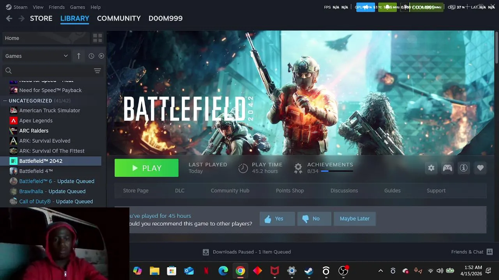Select American Truck Simulator in library
The height and width of the screenshot is (280, 499).
pos(50,110)
